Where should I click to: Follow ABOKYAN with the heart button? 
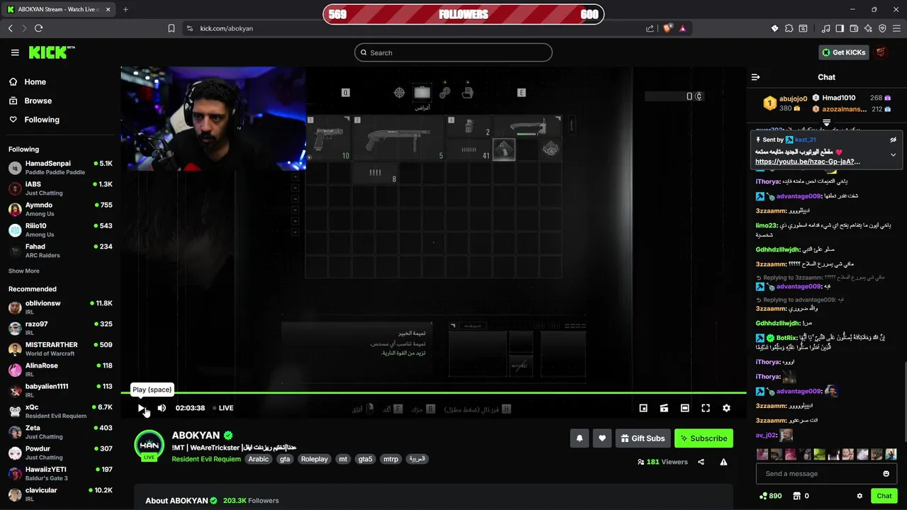point(602,438)
